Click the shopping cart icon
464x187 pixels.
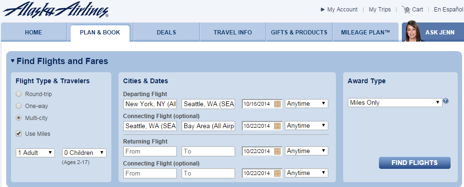tap(406, 10)
